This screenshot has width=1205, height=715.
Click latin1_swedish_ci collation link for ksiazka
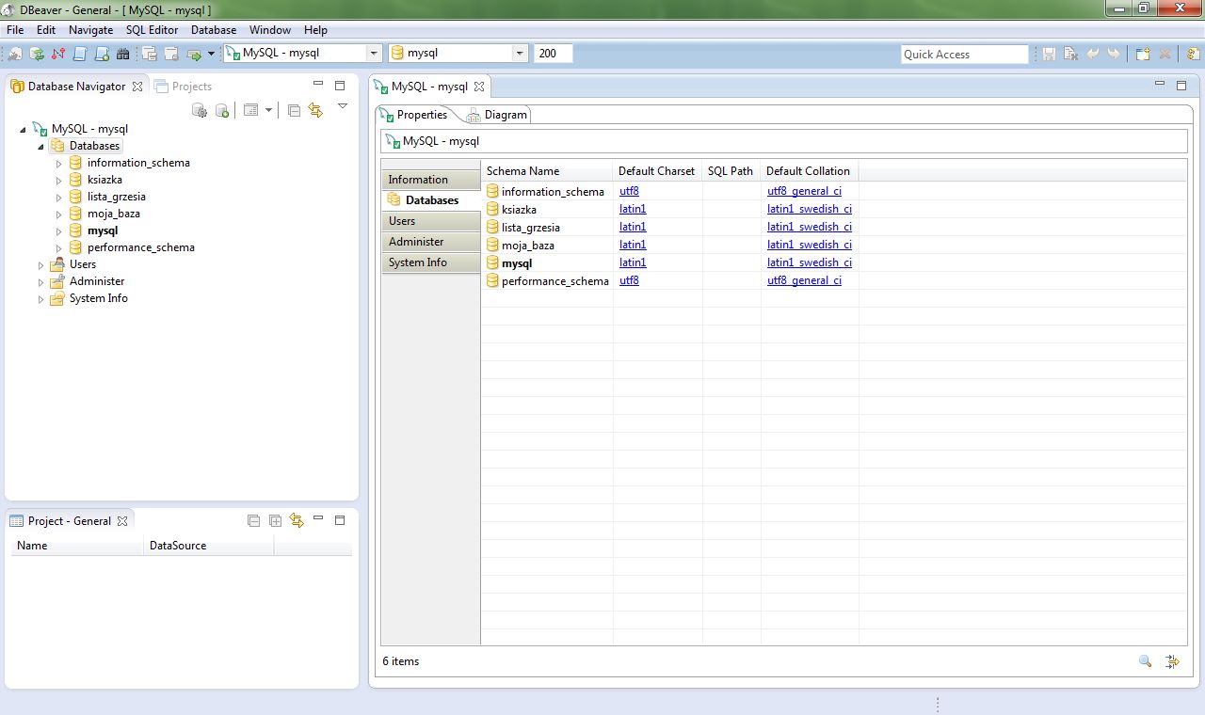(x=810, y=209)
